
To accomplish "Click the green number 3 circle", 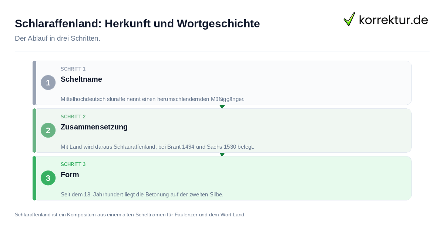I will [48, 178].
